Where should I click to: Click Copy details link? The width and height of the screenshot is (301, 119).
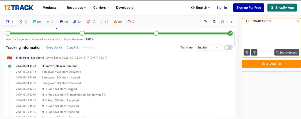[54, 47]
